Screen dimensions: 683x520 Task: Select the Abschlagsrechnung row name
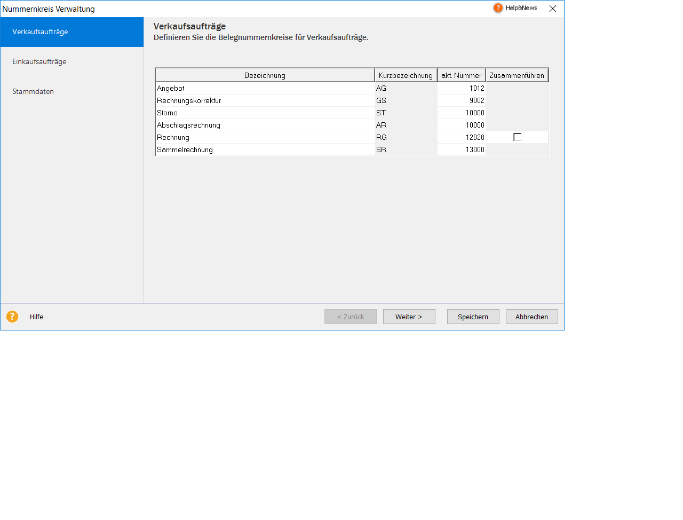tap(265, 125)
